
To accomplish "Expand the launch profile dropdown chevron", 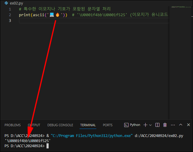I will click(x=150, y=125).
